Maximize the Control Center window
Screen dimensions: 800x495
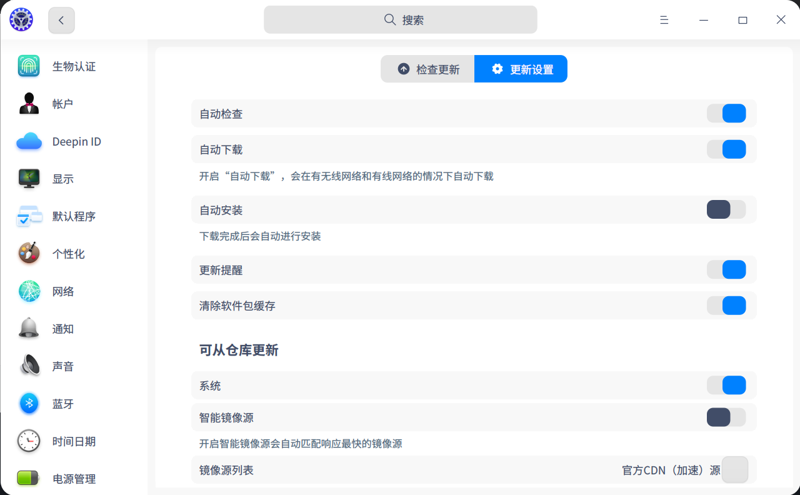742,20
